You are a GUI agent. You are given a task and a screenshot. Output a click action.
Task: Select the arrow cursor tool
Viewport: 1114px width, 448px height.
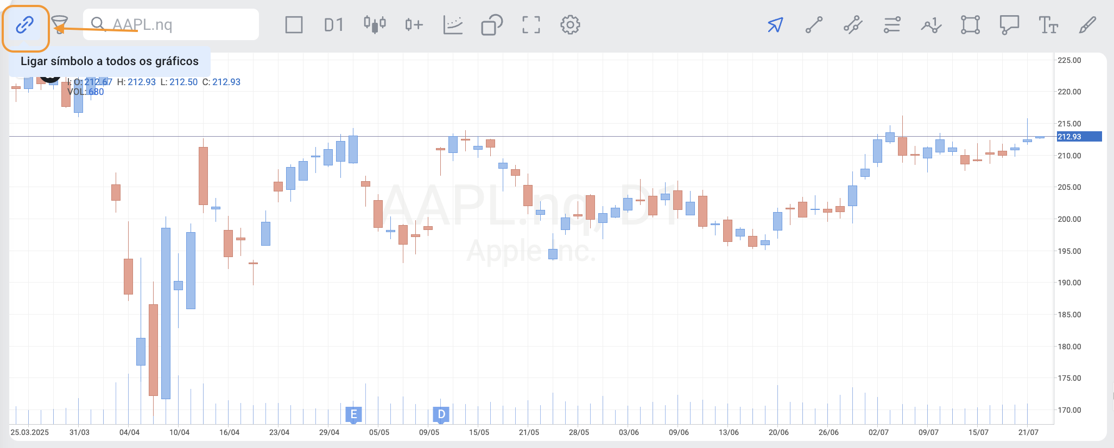pyautogui.click(x=775, y=24)
